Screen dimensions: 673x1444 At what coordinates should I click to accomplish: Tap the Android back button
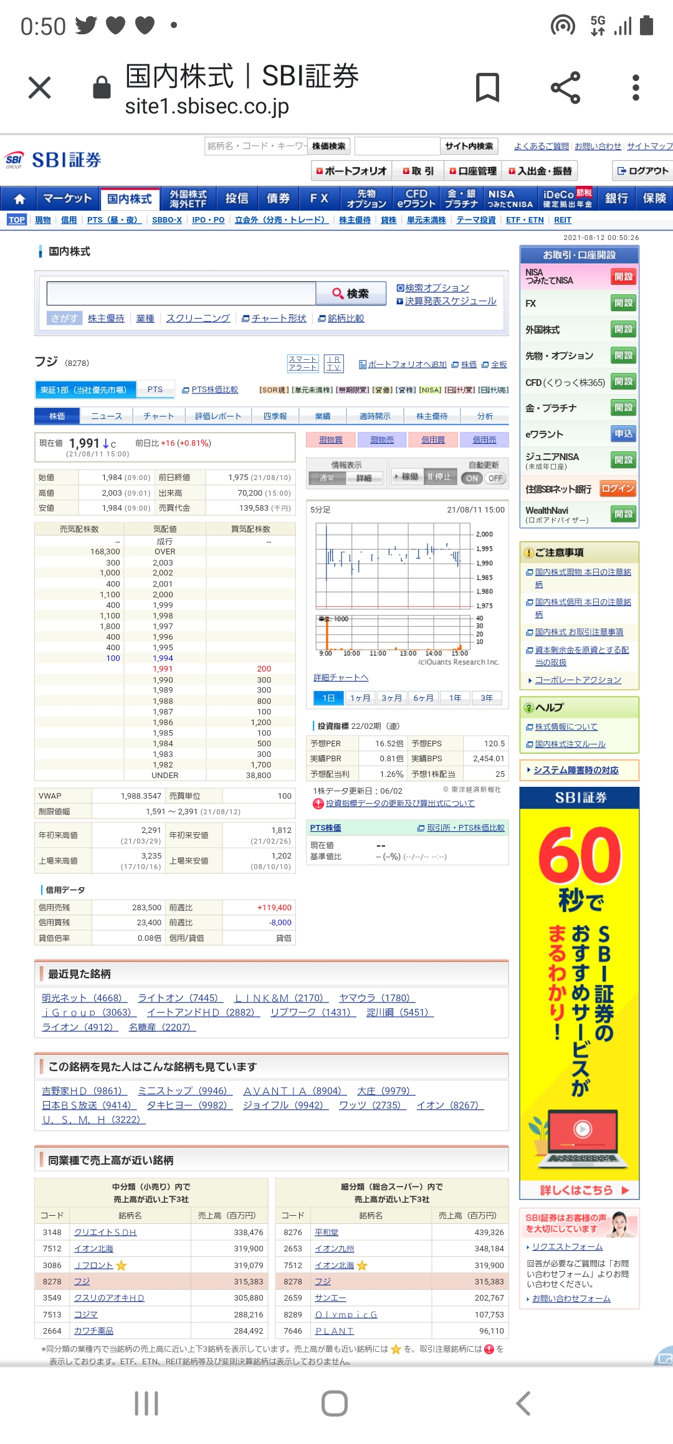pos(523,1403)
